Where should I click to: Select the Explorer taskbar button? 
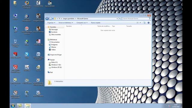pyautogui.click(x=28, y=106)
